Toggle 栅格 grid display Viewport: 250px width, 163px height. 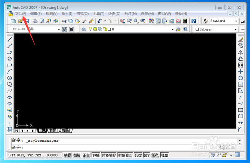click(x=77, y=155)
